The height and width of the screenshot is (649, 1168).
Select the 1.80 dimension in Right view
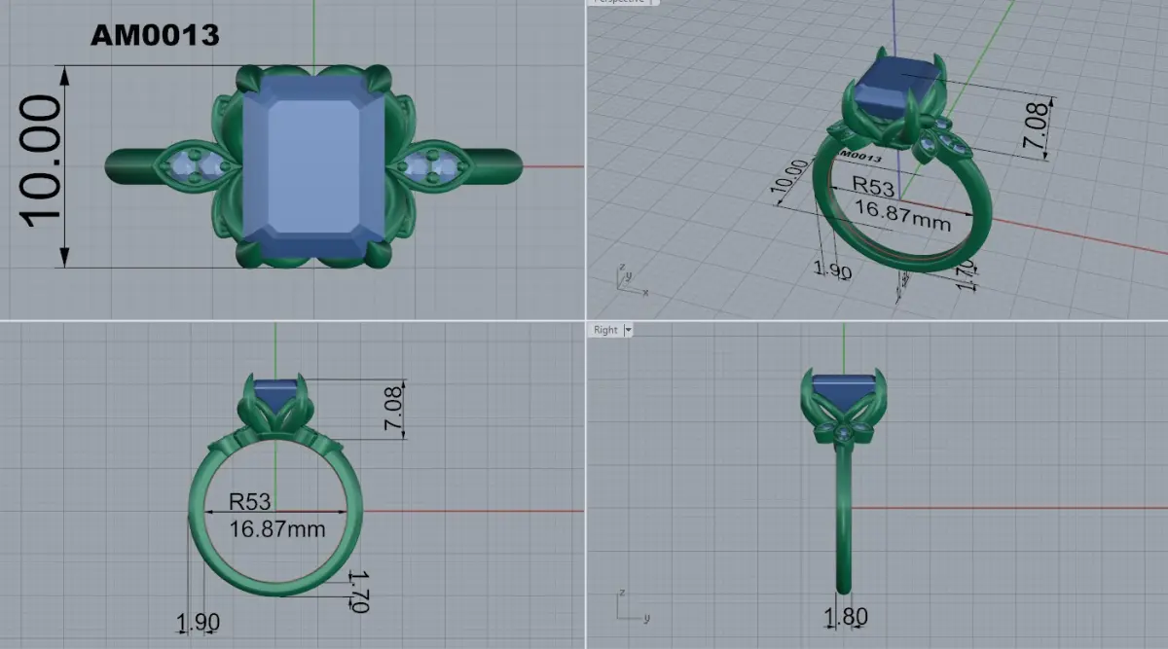coord(846,616)
